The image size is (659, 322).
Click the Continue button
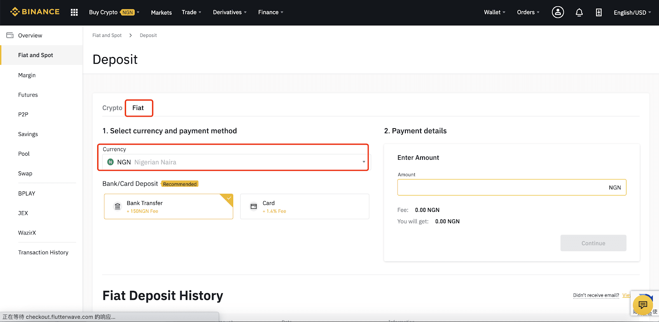coord(593,243)
